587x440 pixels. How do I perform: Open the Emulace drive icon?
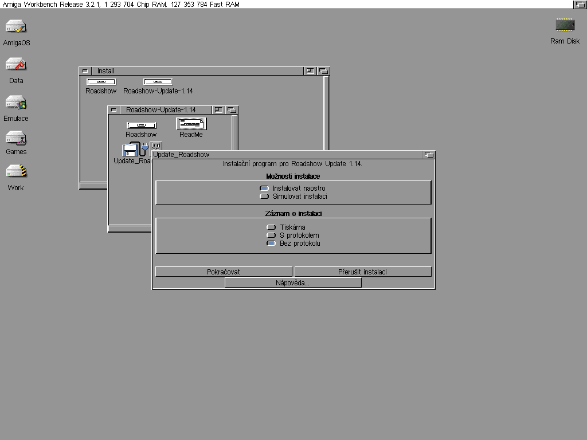point(16,103)
